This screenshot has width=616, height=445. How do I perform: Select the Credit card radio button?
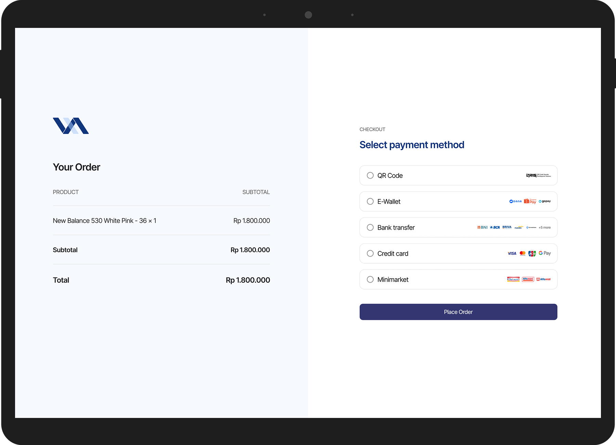click(x=370, y=253)
